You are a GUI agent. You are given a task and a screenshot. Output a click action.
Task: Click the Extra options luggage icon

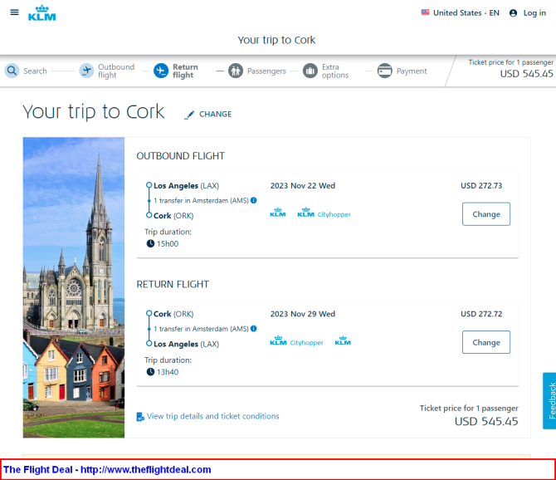[x=310, y=71]
